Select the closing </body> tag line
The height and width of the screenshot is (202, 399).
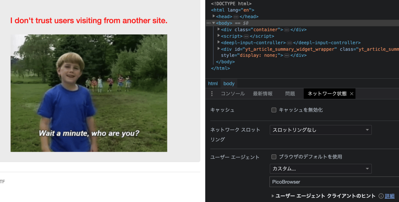click(x=225, y=62)
